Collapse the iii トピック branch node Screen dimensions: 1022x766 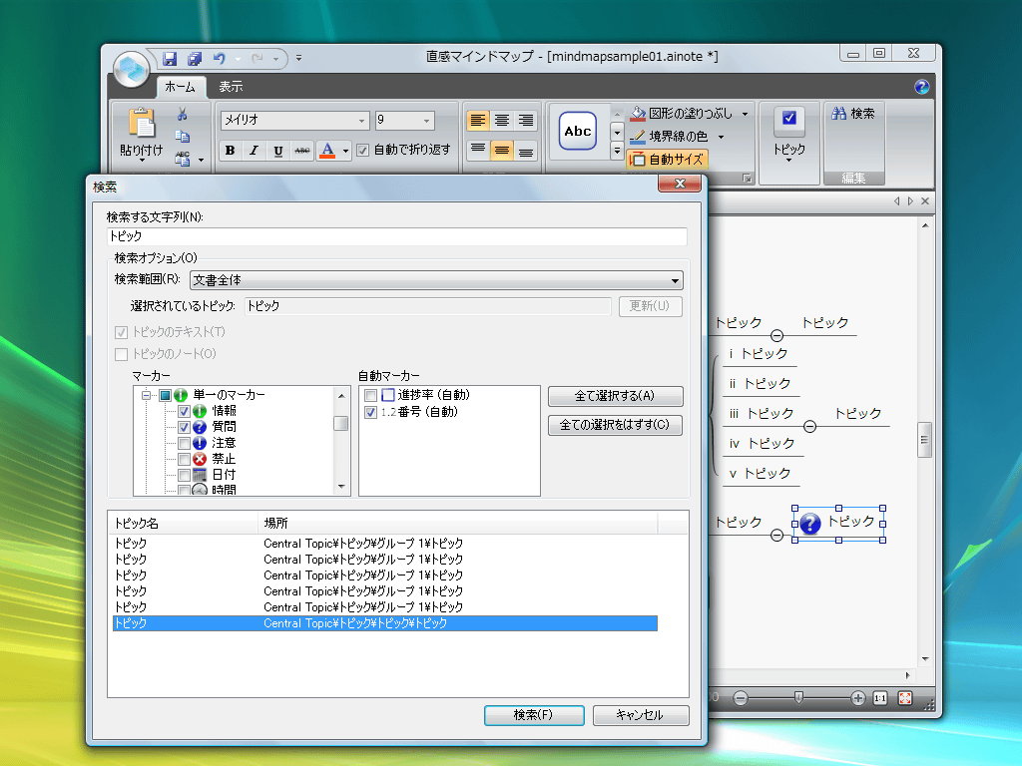click(x=809, y=427)
